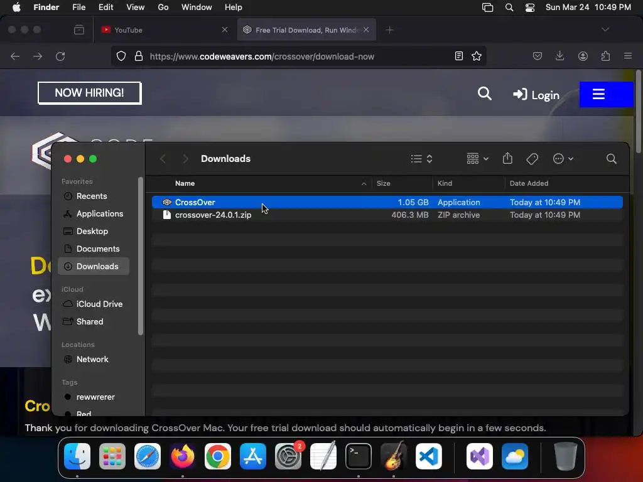
Task: Open the Group By dropdown in Finder
Action: click(x=477, y=159)
